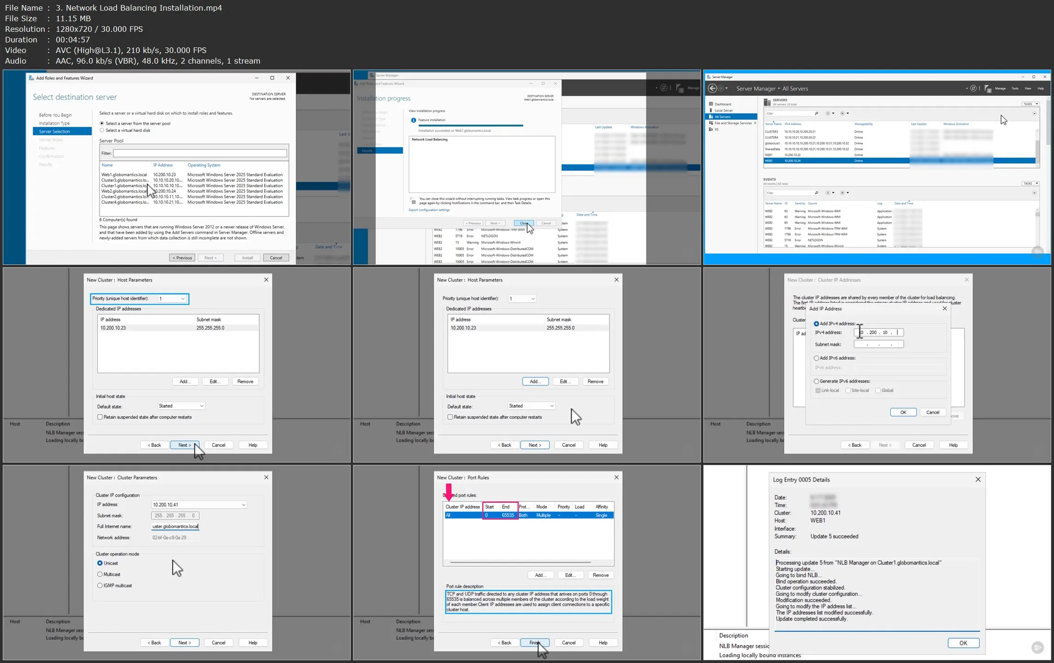Open the TASKS dropdown of the EVENTS tile

pyautogui.click(x=1030, y=183)
